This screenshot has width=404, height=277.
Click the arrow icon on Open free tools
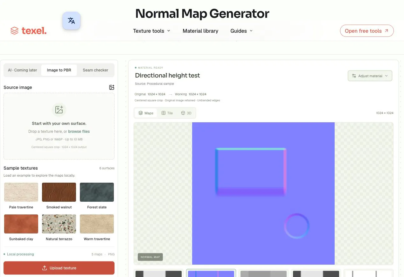click(387, 31)
